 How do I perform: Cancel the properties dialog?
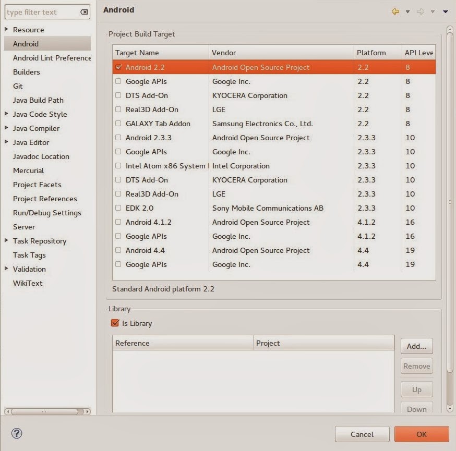pyautogui.click(x=362, y=434)
